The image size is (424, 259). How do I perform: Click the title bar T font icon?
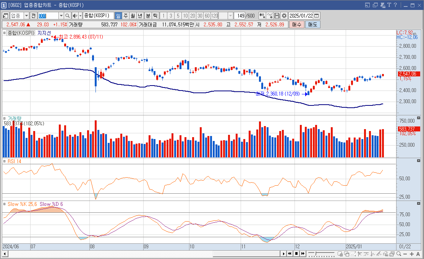[x=389, y=5]
